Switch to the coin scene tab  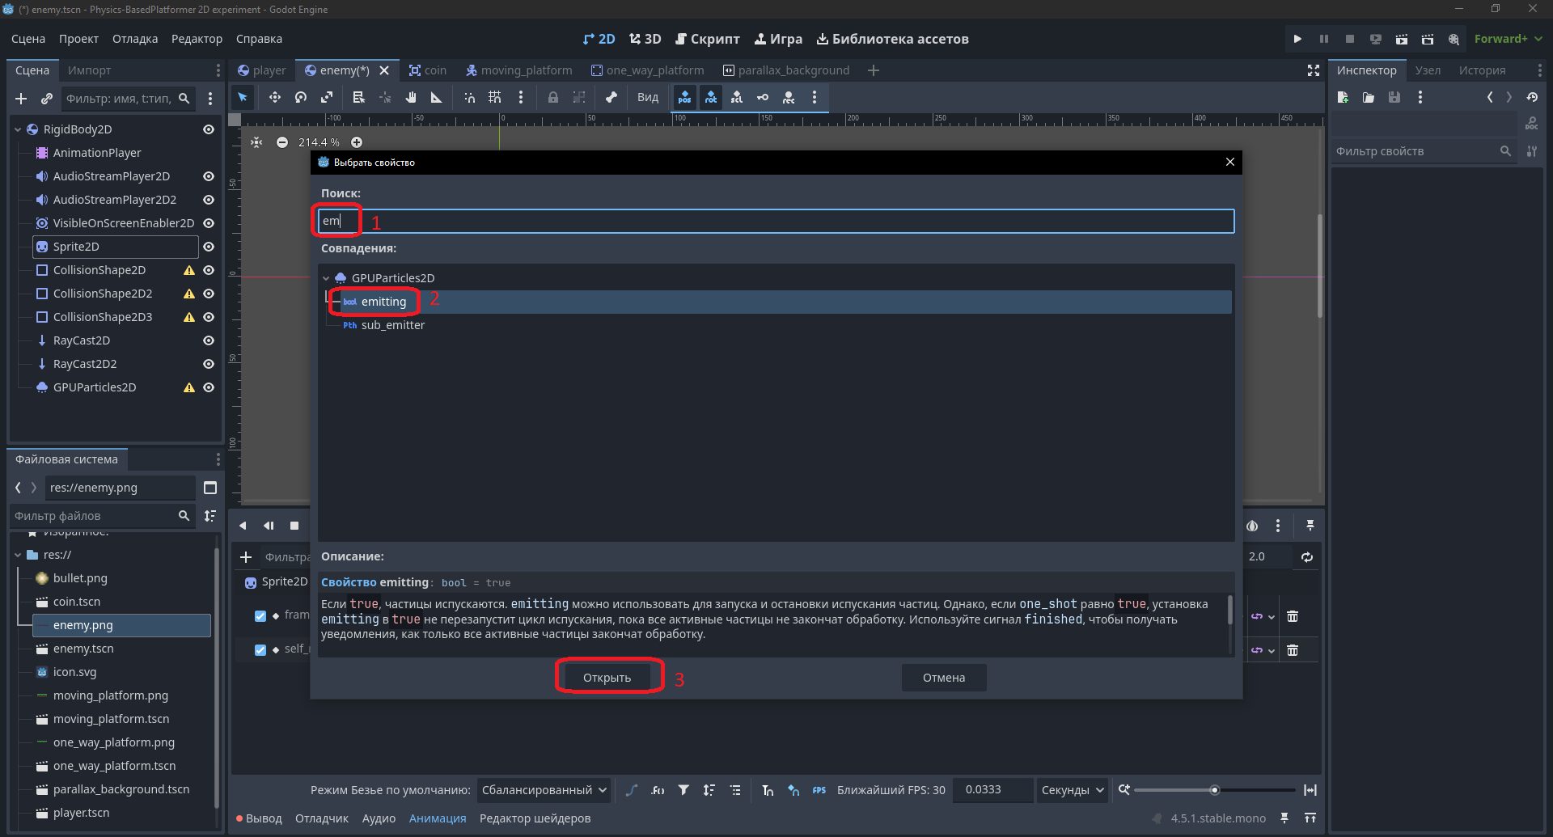[x=428, y=70]
